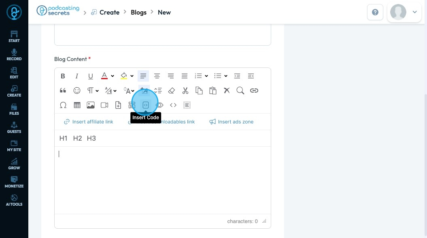Open text color dropdown arrow
Image resolution: width=427 pixels, height=238 pixels.
tap(112, 76)
